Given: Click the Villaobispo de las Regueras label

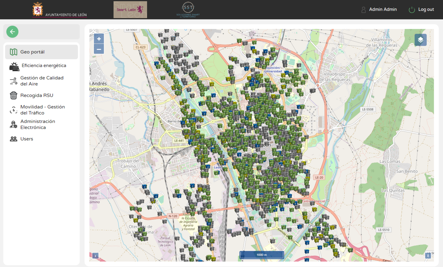Looking at the screenshot, I should tap(335, 77).
